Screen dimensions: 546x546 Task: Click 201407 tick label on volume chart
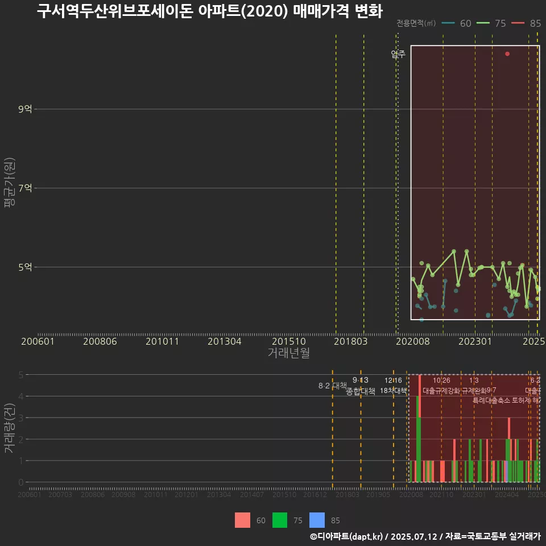252,494
